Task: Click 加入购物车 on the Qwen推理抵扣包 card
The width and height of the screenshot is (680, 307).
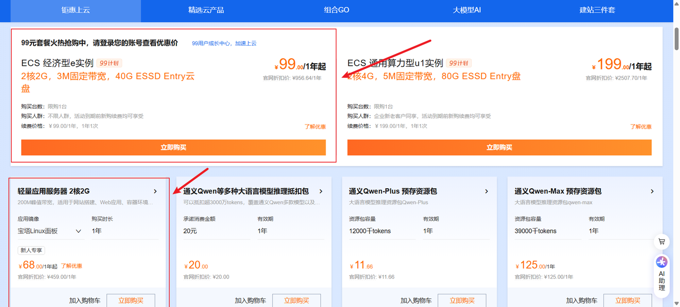Action: 251,301
